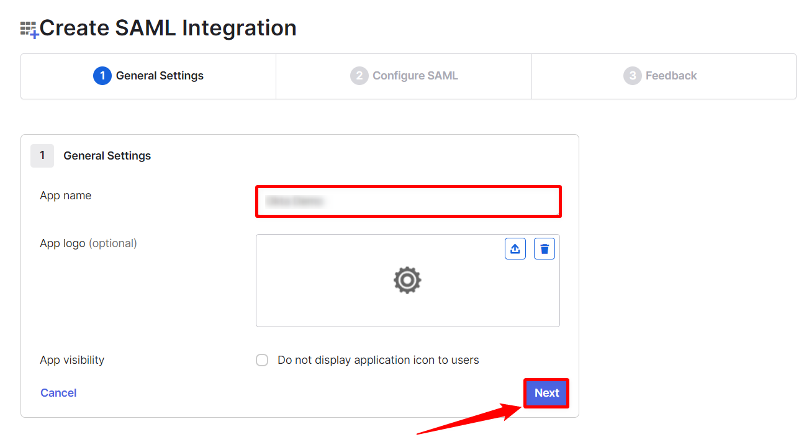Viewport: 809px width, 442px height.
Task: Click the section number 1 badge
Action: click(42, 156)
